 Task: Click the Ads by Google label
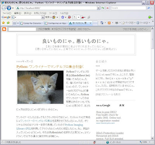(103, 105)
